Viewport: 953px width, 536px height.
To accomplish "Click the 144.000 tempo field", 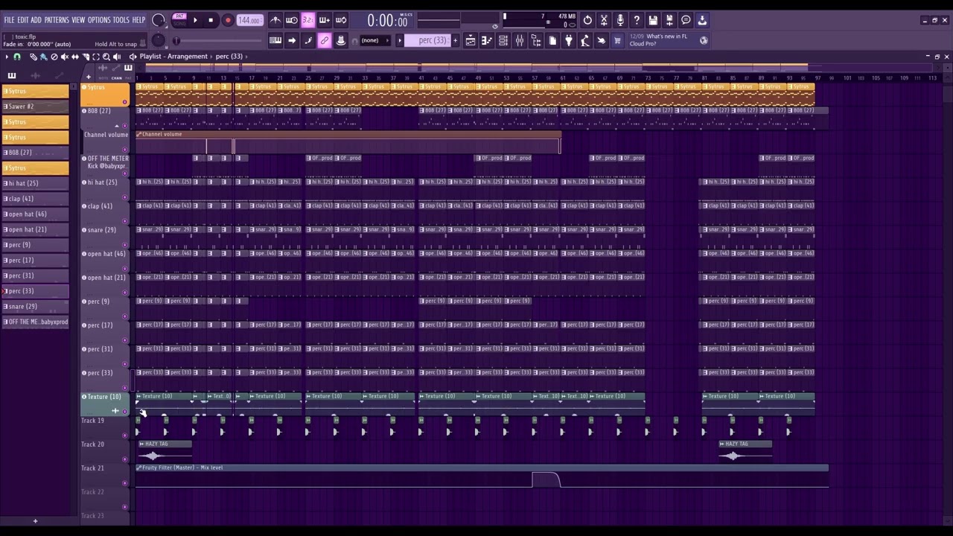I will [249, 20].
